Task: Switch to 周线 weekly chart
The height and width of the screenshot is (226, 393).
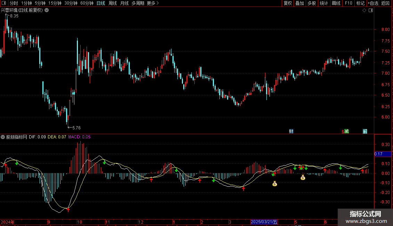Action: pos(113,3)
